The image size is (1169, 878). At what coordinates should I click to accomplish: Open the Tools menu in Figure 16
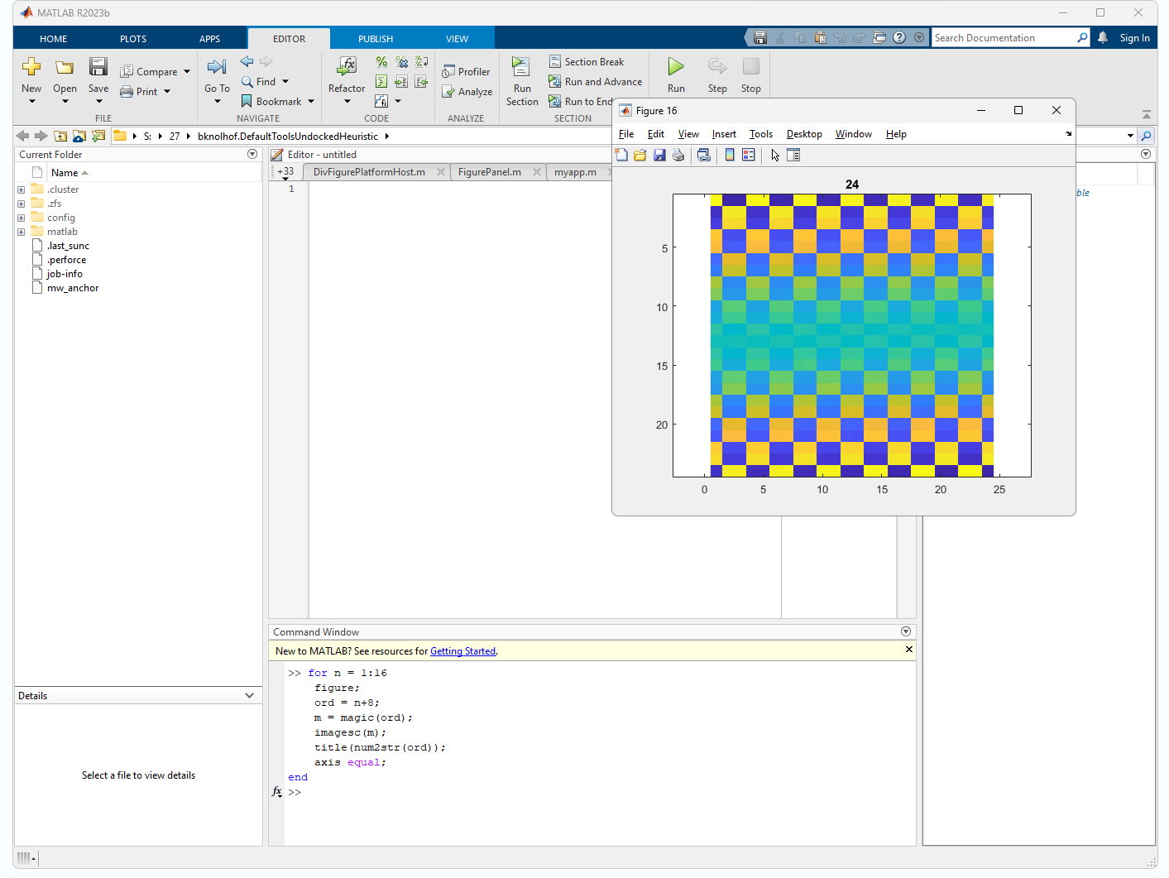tap(760, 134)
